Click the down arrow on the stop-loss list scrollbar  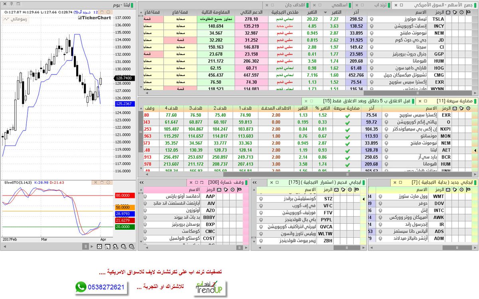tap(141, 242)
